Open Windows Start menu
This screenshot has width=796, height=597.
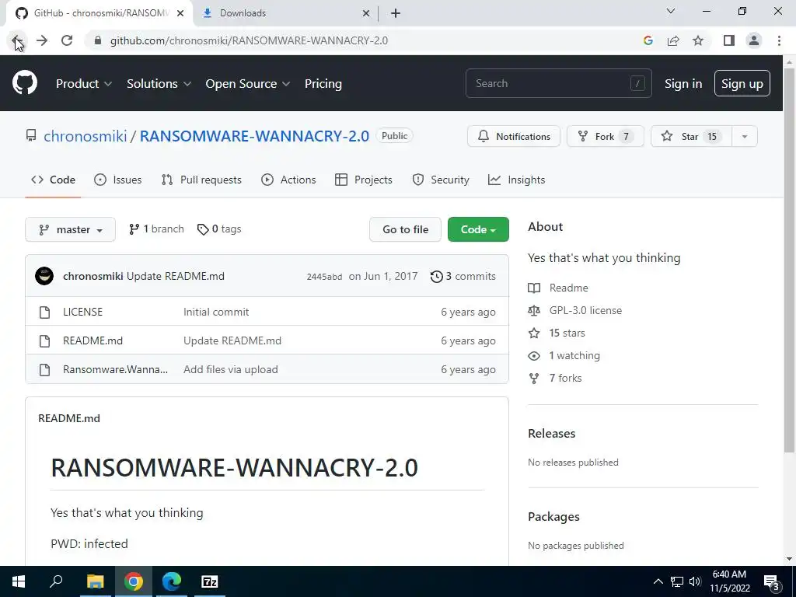coord(19,581)
